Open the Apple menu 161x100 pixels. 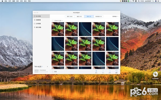(x=2, y=1)
